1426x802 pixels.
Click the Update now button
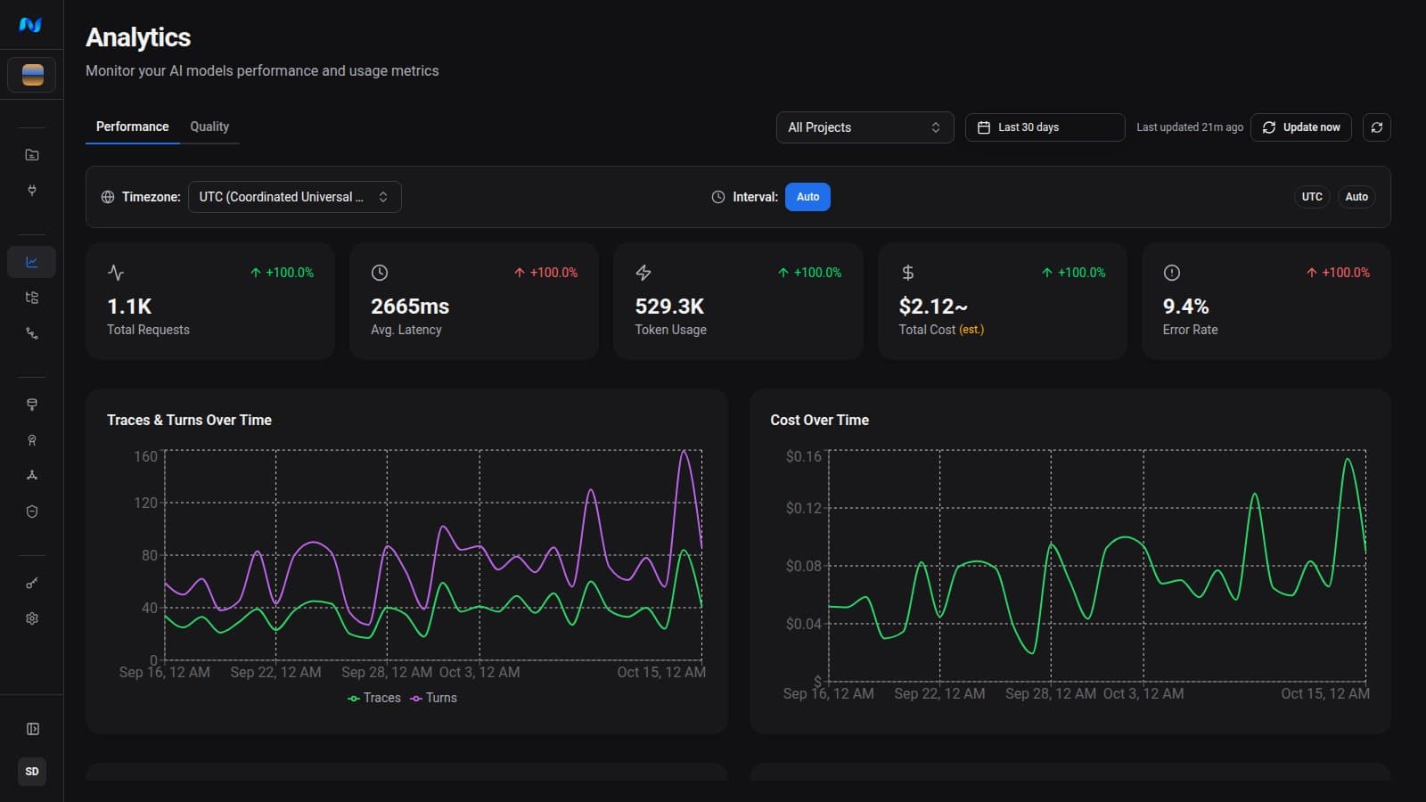coord(1301,127)
